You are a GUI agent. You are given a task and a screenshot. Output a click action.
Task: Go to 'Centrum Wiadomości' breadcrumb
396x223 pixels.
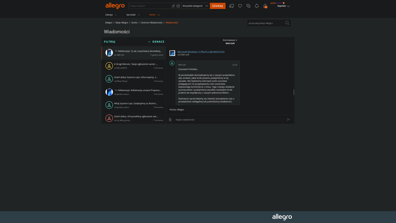point(151,23)
